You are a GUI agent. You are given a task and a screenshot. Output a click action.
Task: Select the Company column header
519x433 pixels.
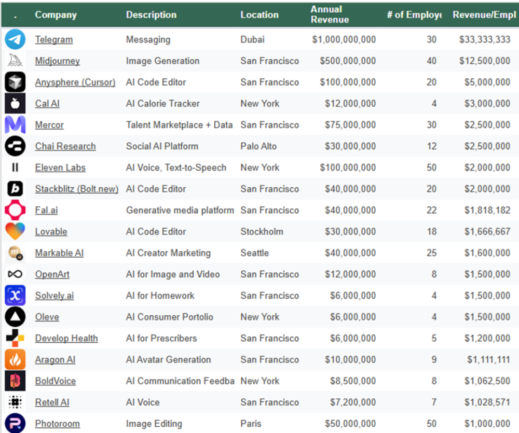tap(56, 15)
